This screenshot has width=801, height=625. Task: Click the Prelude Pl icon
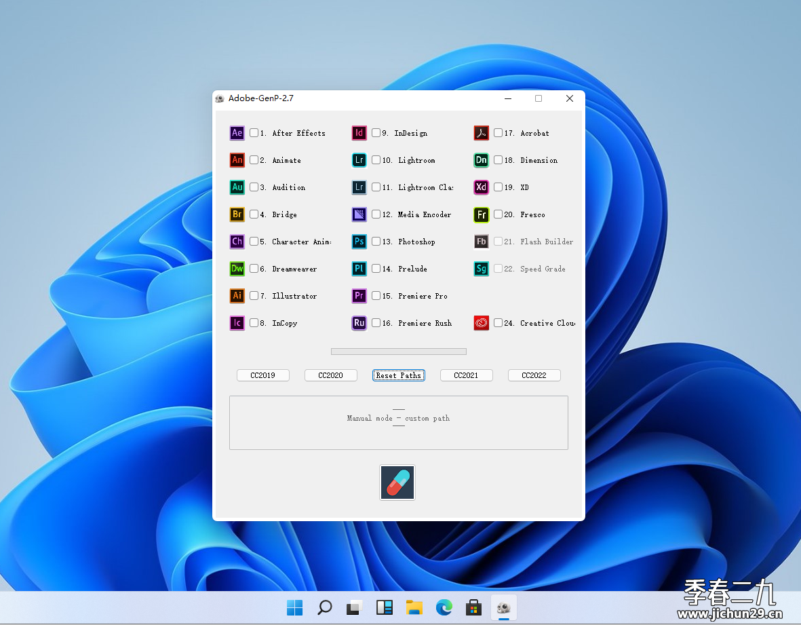(359, 268)
